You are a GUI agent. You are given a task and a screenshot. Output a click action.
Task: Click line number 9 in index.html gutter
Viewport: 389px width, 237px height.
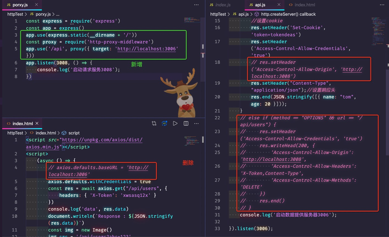pyautogui.click(x=16, y=209)
